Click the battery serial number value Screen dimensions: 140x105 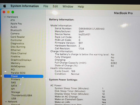(x=92, y=29)
